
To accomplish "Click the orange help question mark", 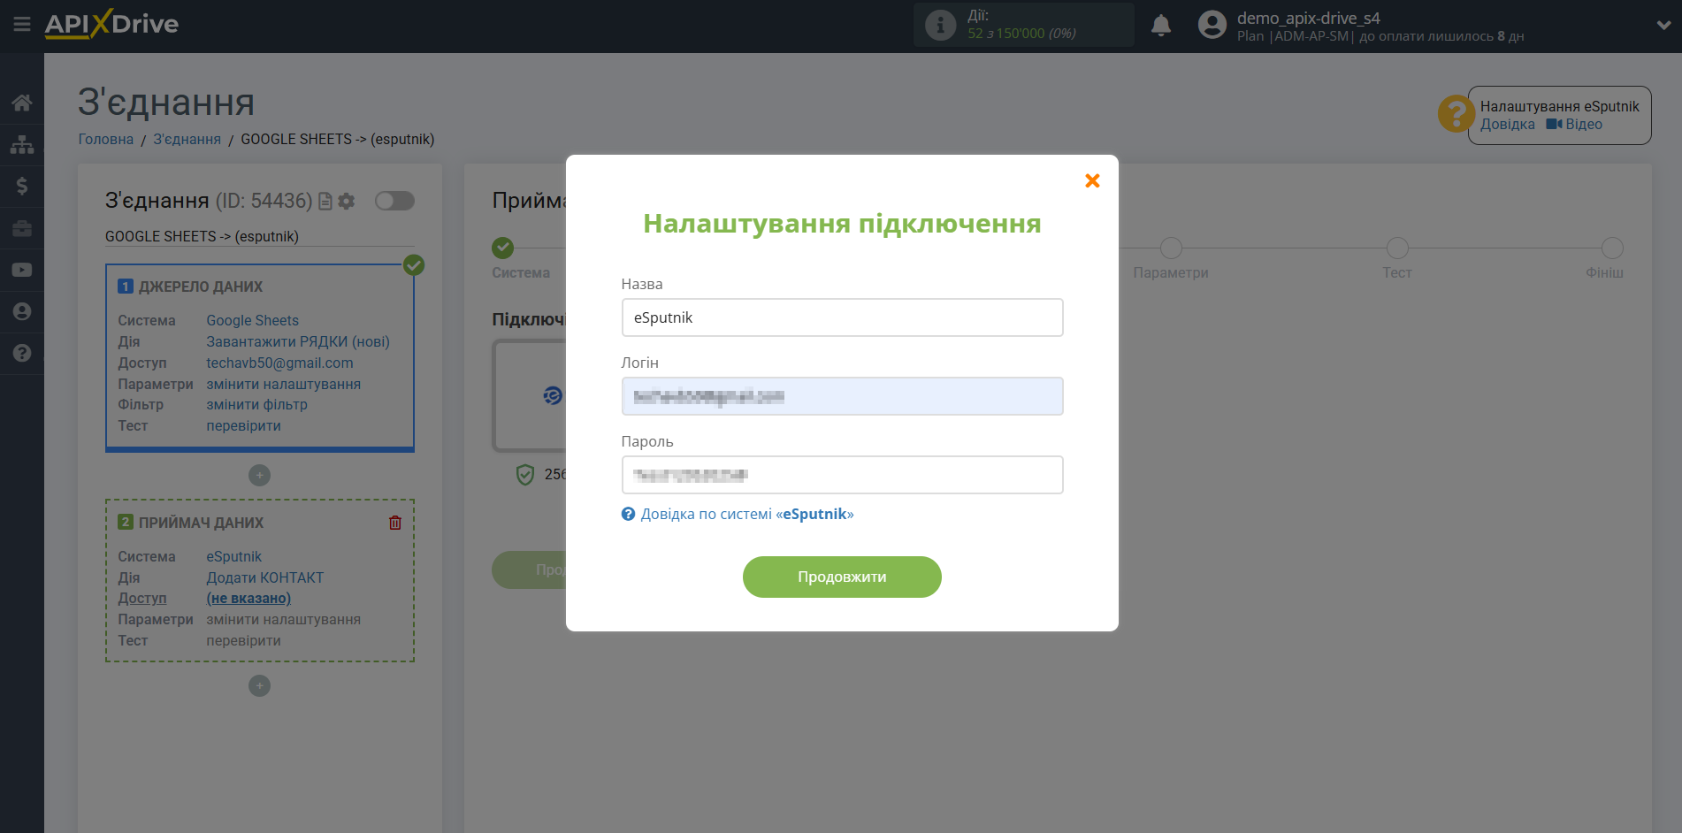I will point(1455,114).
